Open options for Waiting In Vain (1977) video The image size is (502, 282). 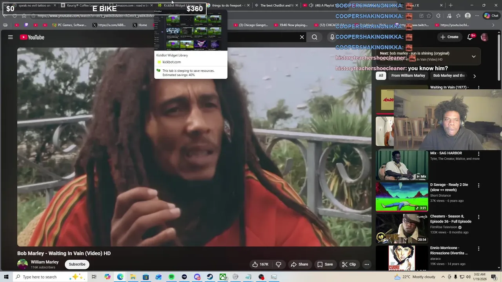point(478,87)
